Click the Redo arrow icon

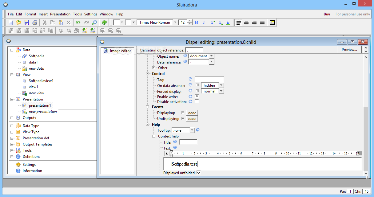click(86, 23)
